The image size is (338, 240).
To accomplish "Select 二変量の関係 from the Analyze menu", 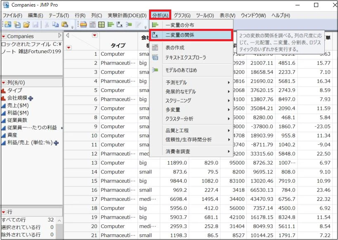I will tap(191, 35).
